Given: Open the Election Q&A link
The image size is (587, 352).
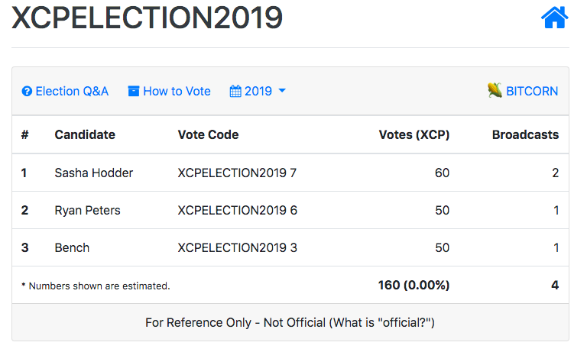Looking at the screenshot, I should pyautogui.click(x=65, y=91).
